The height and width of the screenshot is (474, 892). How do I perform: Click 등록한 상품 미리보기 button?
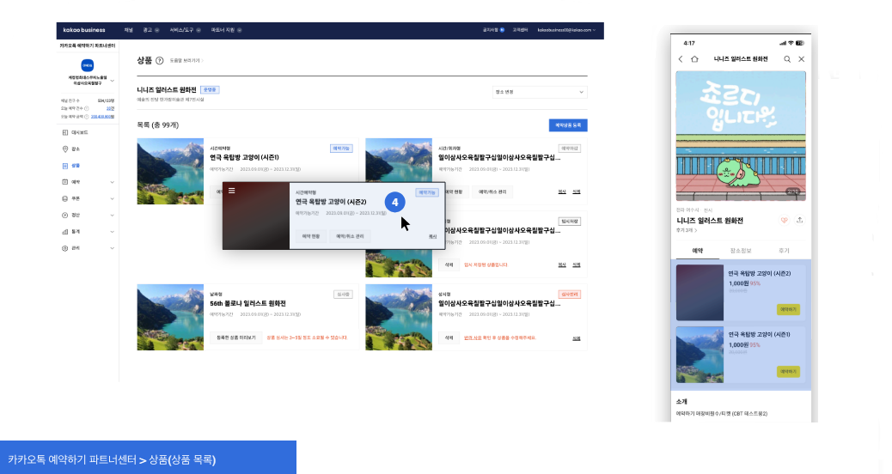click(x=235, y=337)
